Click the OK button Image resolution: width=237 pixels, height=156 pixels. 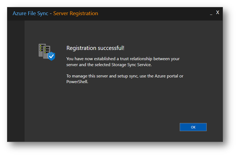193,127
